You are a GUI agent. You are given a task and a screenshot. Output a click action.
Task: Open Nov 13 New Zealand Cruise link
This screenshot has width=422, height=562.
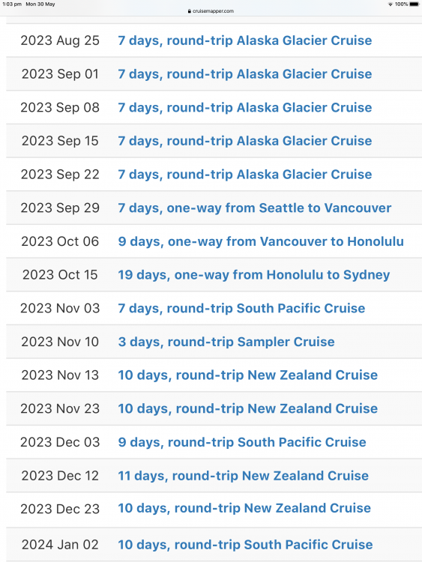[x=248, y=375]
